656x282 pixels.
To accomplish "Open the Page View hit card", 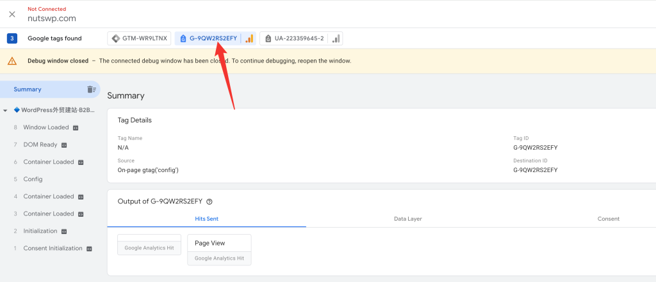I will coord(219,250).
